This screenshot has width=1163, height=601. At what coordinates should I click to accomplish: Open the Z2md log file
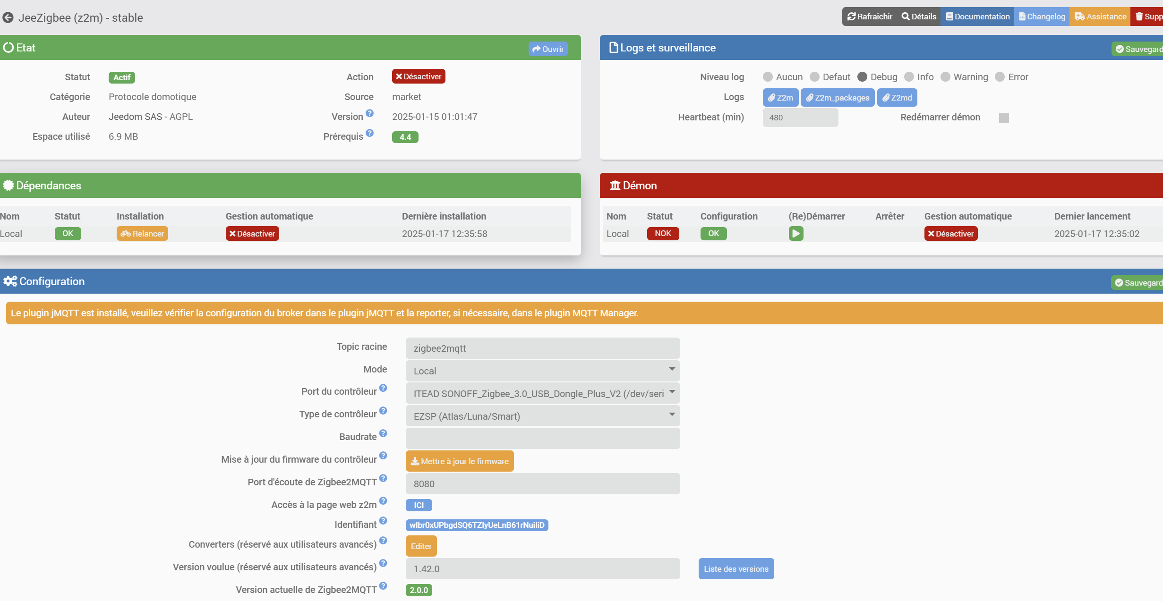point(897,98)
